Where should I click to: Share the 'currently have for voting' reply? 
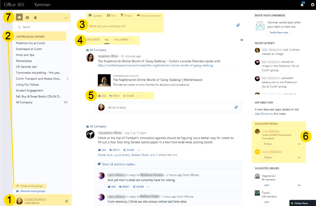(138, 187)
